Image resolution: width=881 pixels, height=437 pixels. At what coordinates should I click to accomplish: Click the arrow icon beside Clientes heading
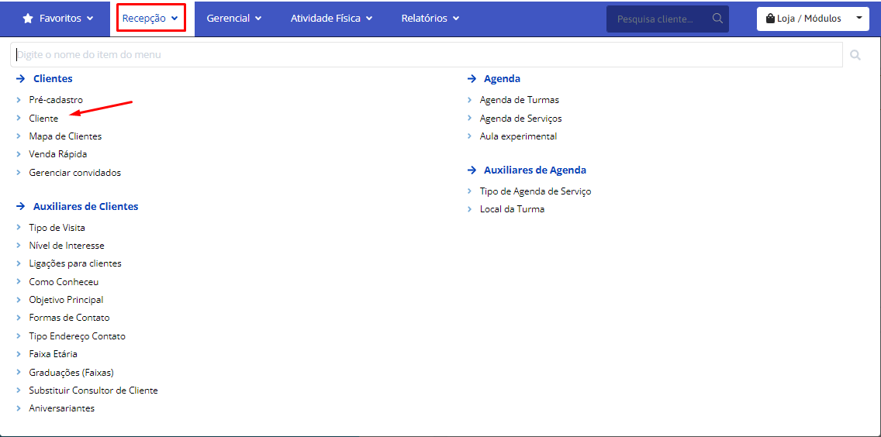coord(21,79)
